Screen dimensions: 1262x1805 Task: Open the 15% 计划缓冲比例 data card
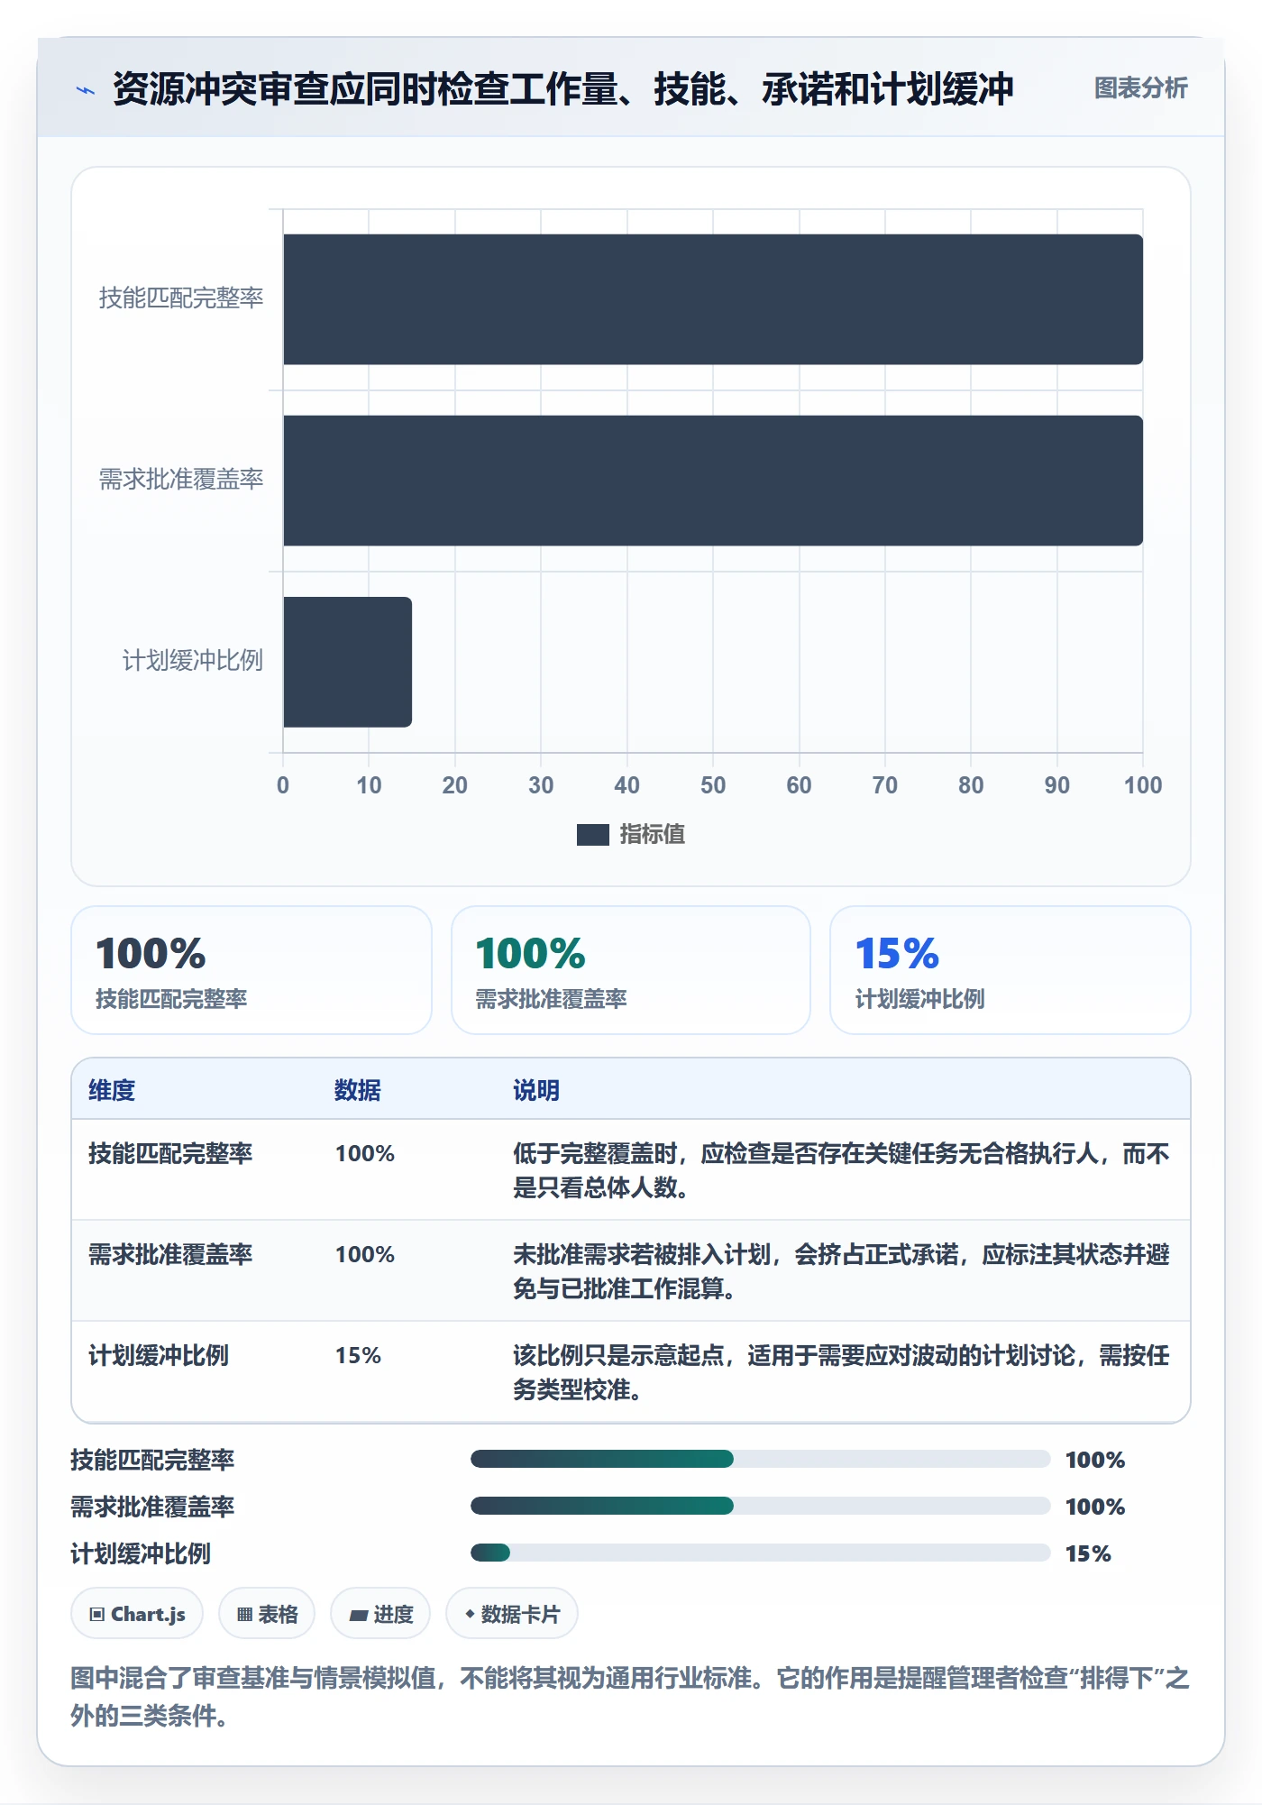point(1011,970)
